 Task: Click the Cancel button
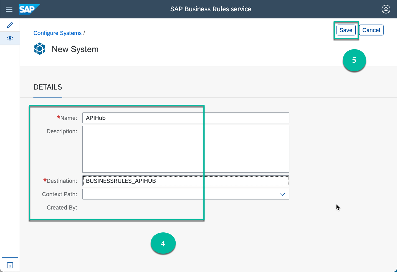point(371,30)
